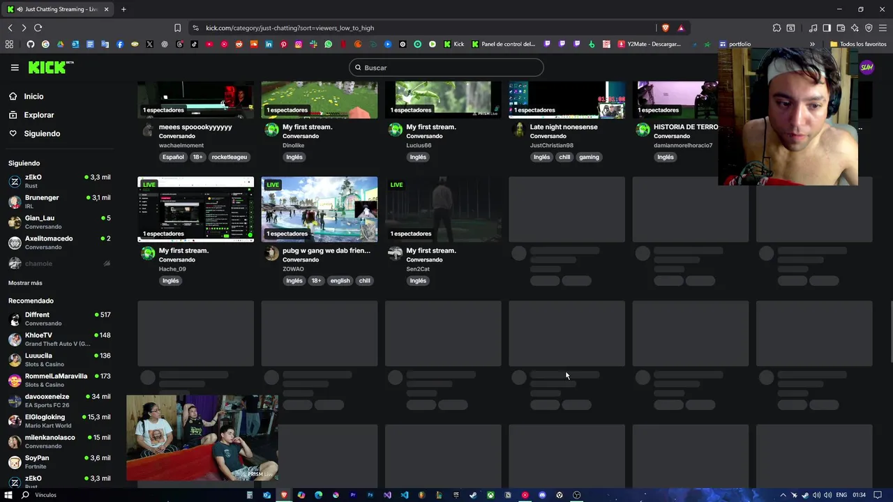Open Siguiendo in the sidebar
893x502 pixels.
coord(34,133)
